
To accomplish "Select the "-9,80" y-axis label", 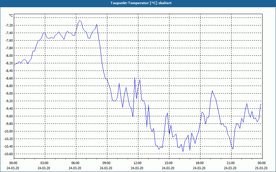I will click(9, 123).
